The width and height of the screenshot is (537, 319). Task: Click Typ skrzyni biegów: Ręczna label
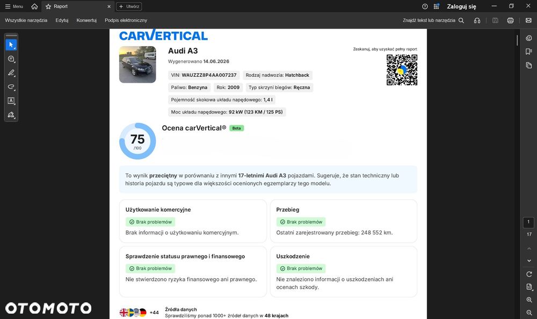coord(279,88)
